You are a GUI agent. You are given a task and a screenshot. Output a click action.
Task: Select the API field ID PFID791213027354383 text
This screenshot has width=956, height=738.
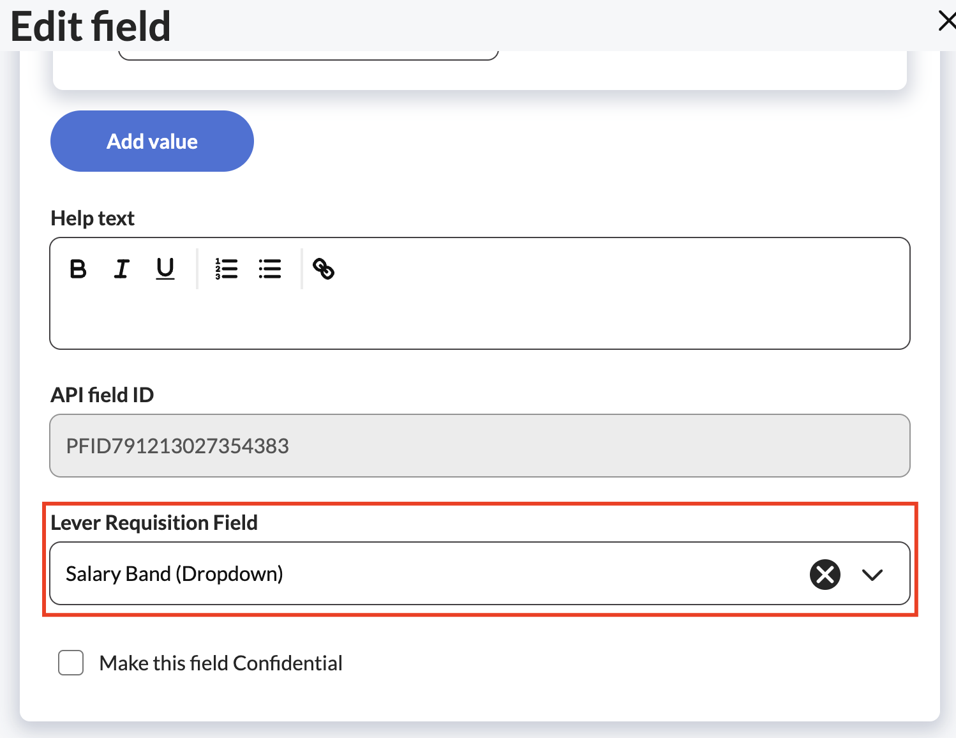[177, 446]
